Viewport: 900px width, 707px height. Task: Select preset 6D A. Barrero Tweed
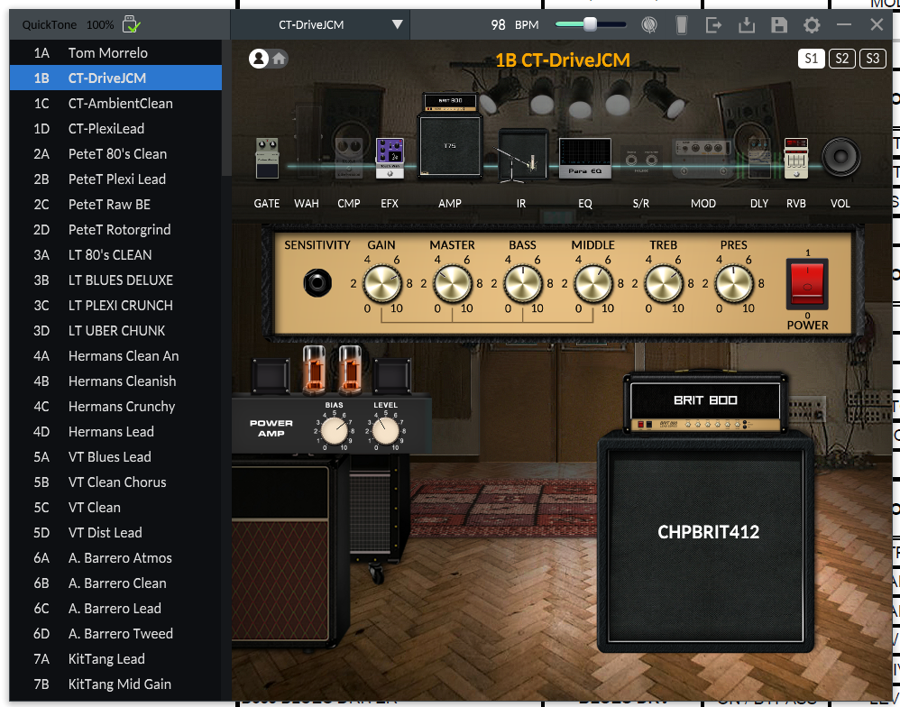click(x=115, y=634)
